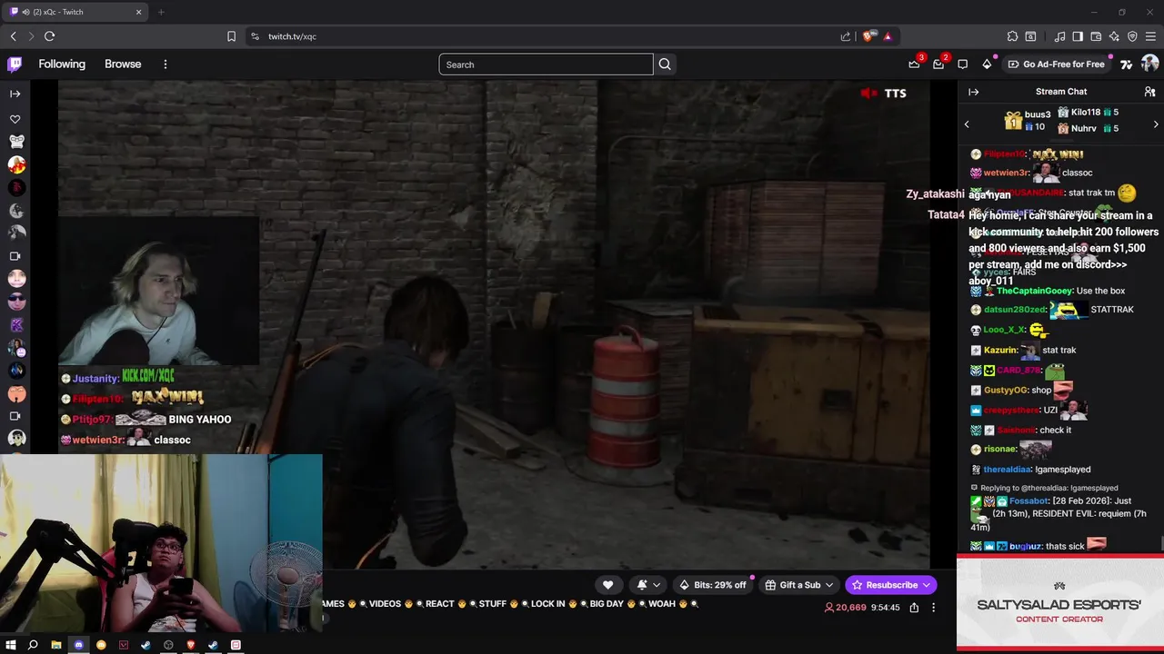Bookmark the page with bookmark icon
Image resolution: width=1164 pixels, height=654 pixels.
pos(231,36)
